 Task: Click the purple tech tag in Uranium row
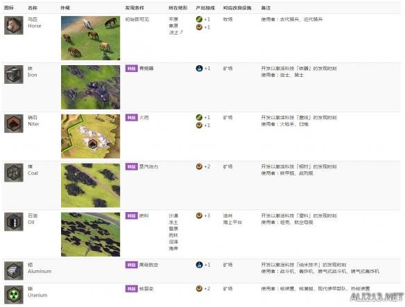click(x=132, y=288)
